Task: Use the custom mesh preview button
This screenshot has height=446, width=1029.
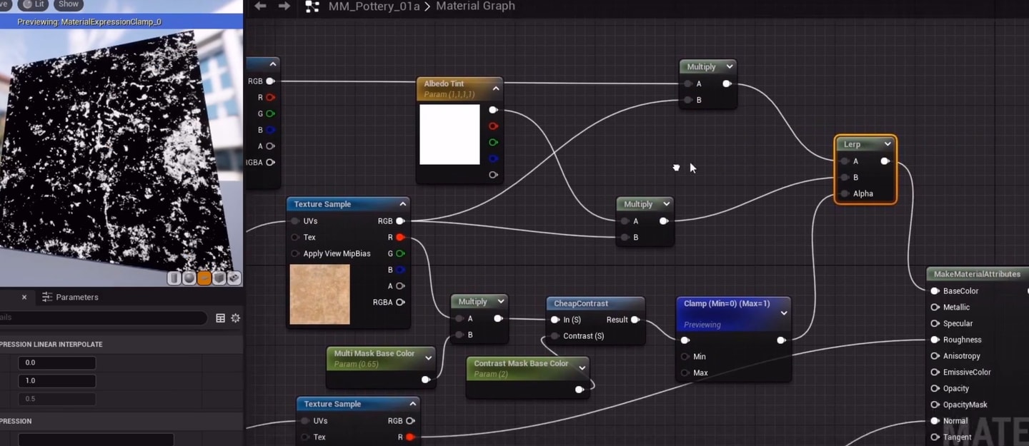Action: (x=234, y=278)
